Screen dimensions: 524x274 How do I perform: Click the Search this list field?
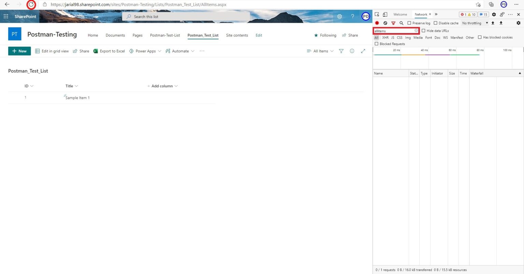tap(186, 16)
